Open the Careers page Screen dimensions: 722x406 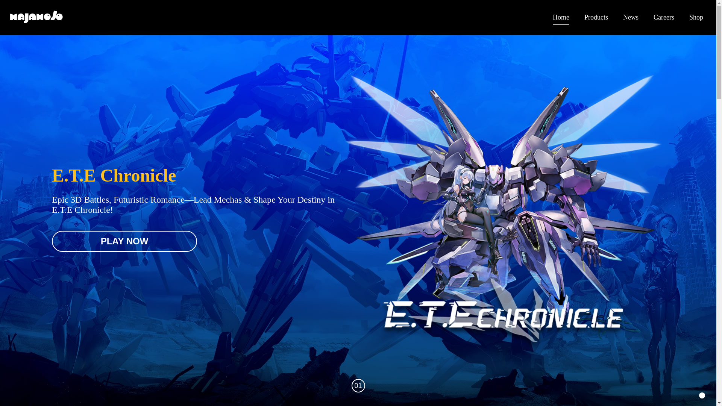point(664,17)
